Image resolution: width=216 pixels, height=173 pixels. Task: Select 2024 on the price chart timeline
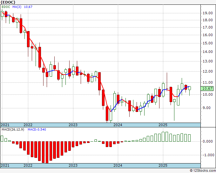118,125
